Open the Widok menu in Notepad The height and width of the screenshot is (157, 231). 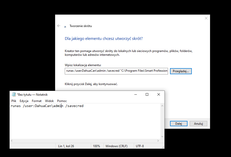point(49,101)
